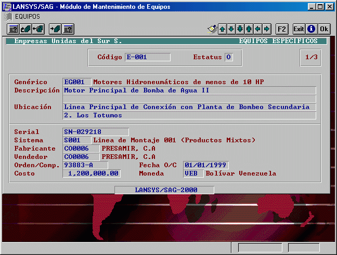Image resolution: width=337 pixels, height=255 pixels.
Task: Click the refresh records stack icon
Action: click(25, 29)
